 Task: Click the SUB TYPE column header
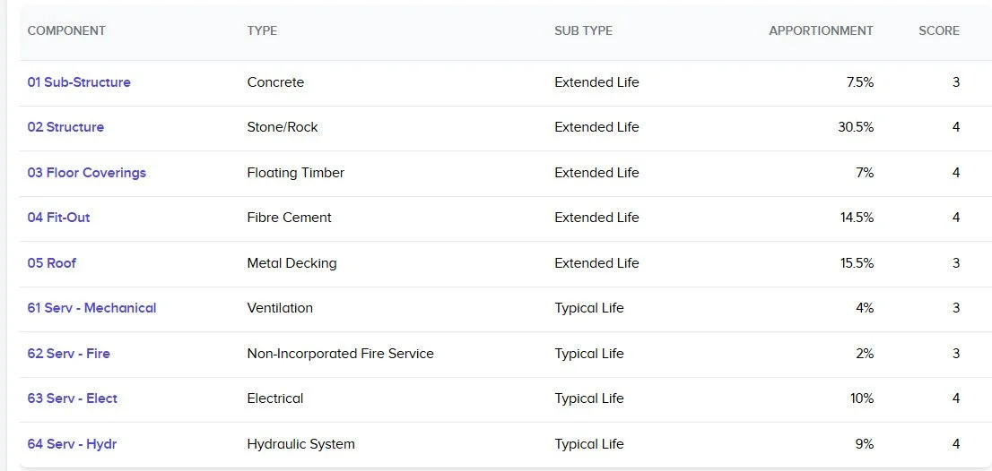tap(583, 30)
